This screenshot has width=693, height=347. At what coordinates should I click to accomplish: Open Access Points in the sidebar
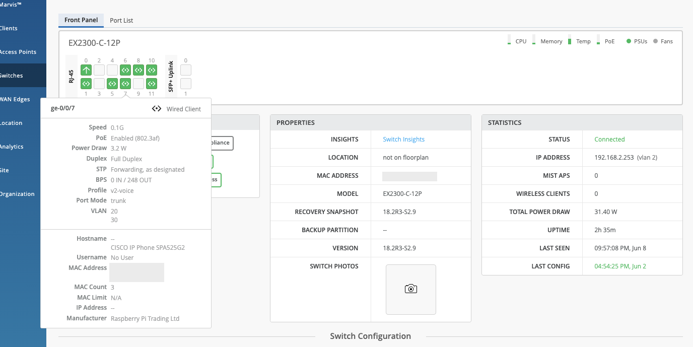pos(18,52)
